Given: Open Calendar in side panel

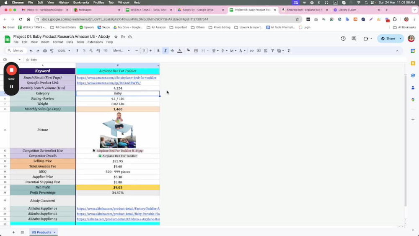Looking at the screenshot, I should pos(413,51).
